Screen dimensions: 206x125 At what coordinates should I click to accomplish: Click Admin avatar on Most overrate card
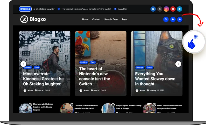coord(25,90)
